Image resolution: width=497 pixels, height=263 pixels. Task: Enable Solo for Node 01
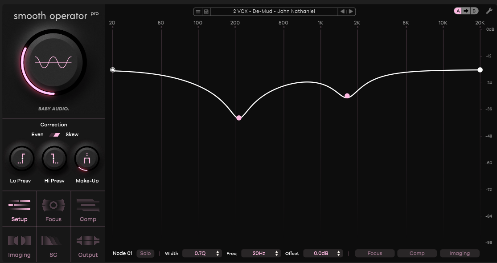145,253
